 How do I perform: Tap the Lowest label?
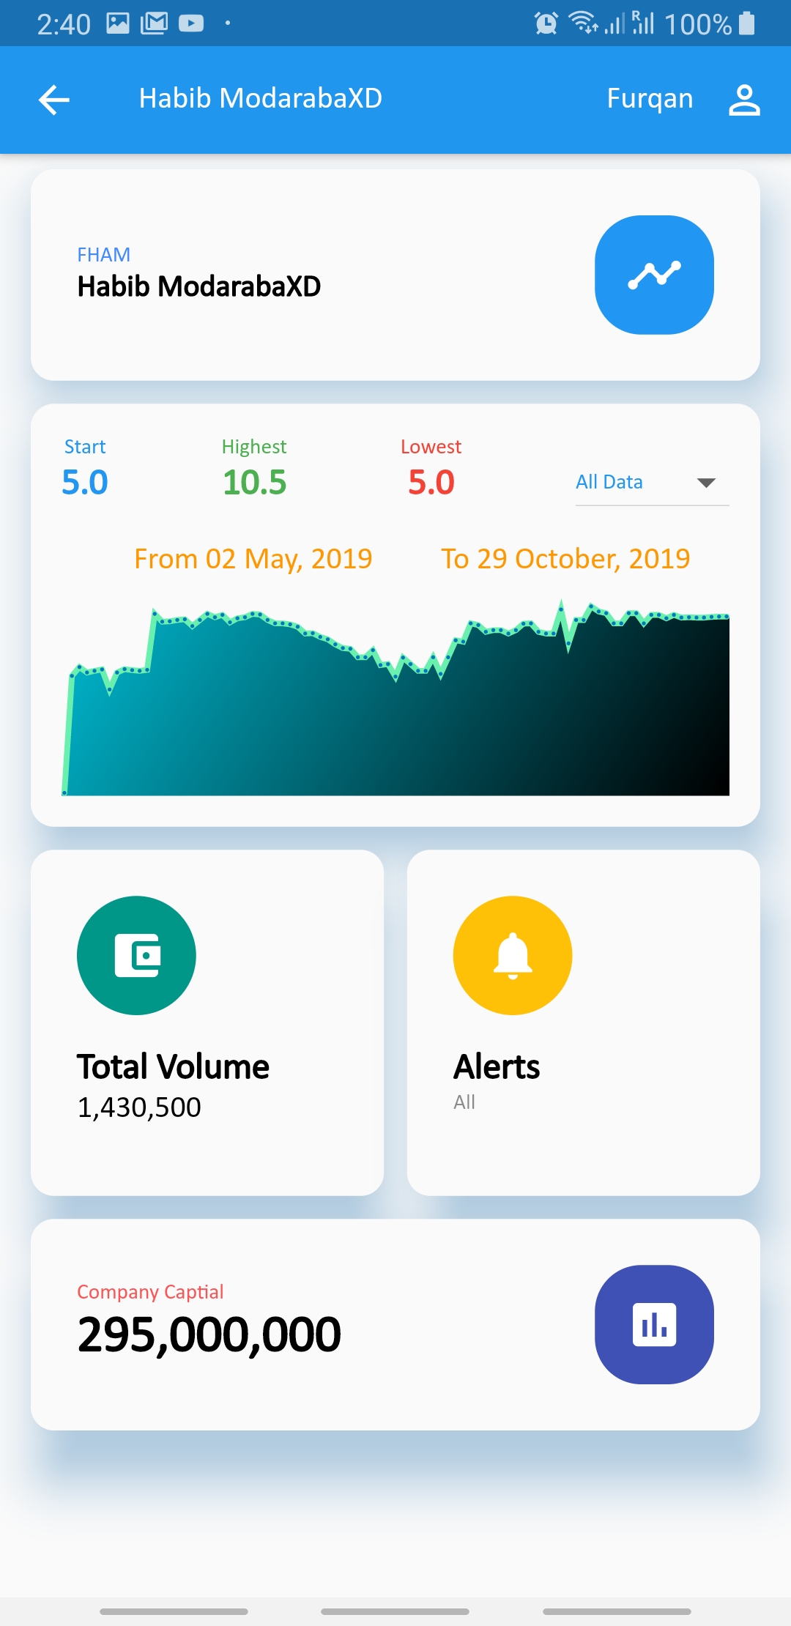pos(431,447)
